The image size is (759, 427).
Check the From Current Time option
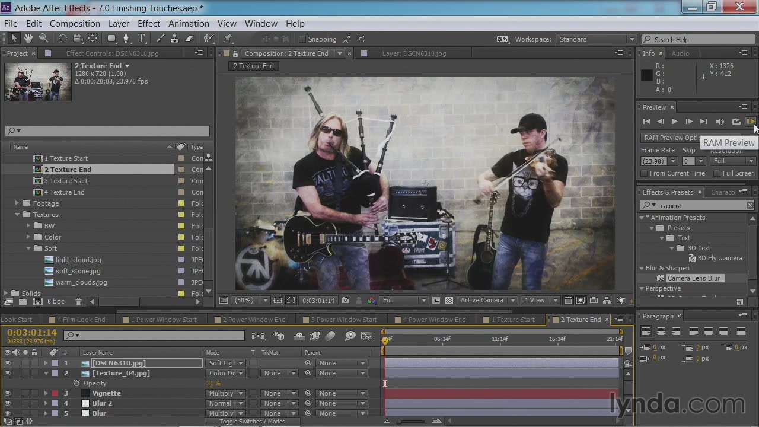tap(644, 173)
